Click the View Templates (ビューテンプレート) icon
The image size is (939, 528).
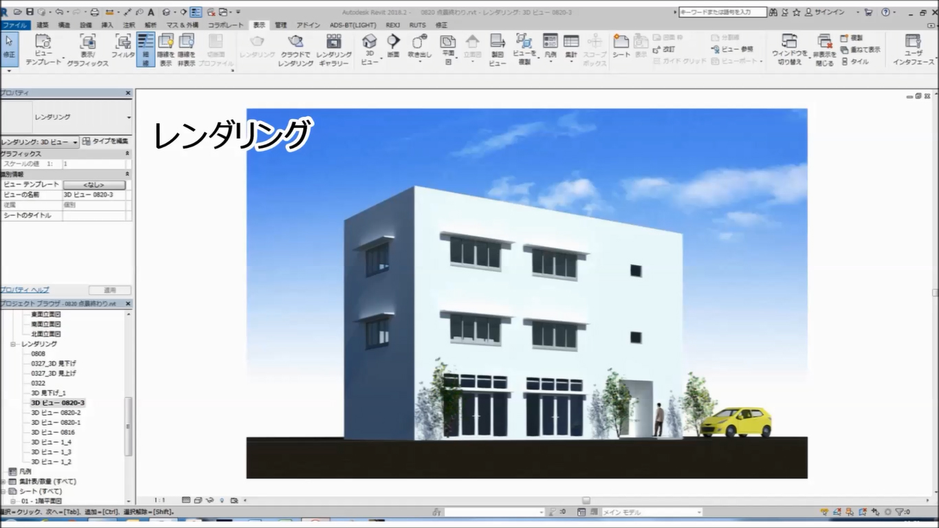point(43,43)
